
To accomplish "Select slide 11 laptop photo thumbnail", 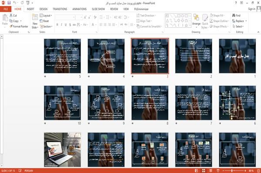I will coord(62,150).
